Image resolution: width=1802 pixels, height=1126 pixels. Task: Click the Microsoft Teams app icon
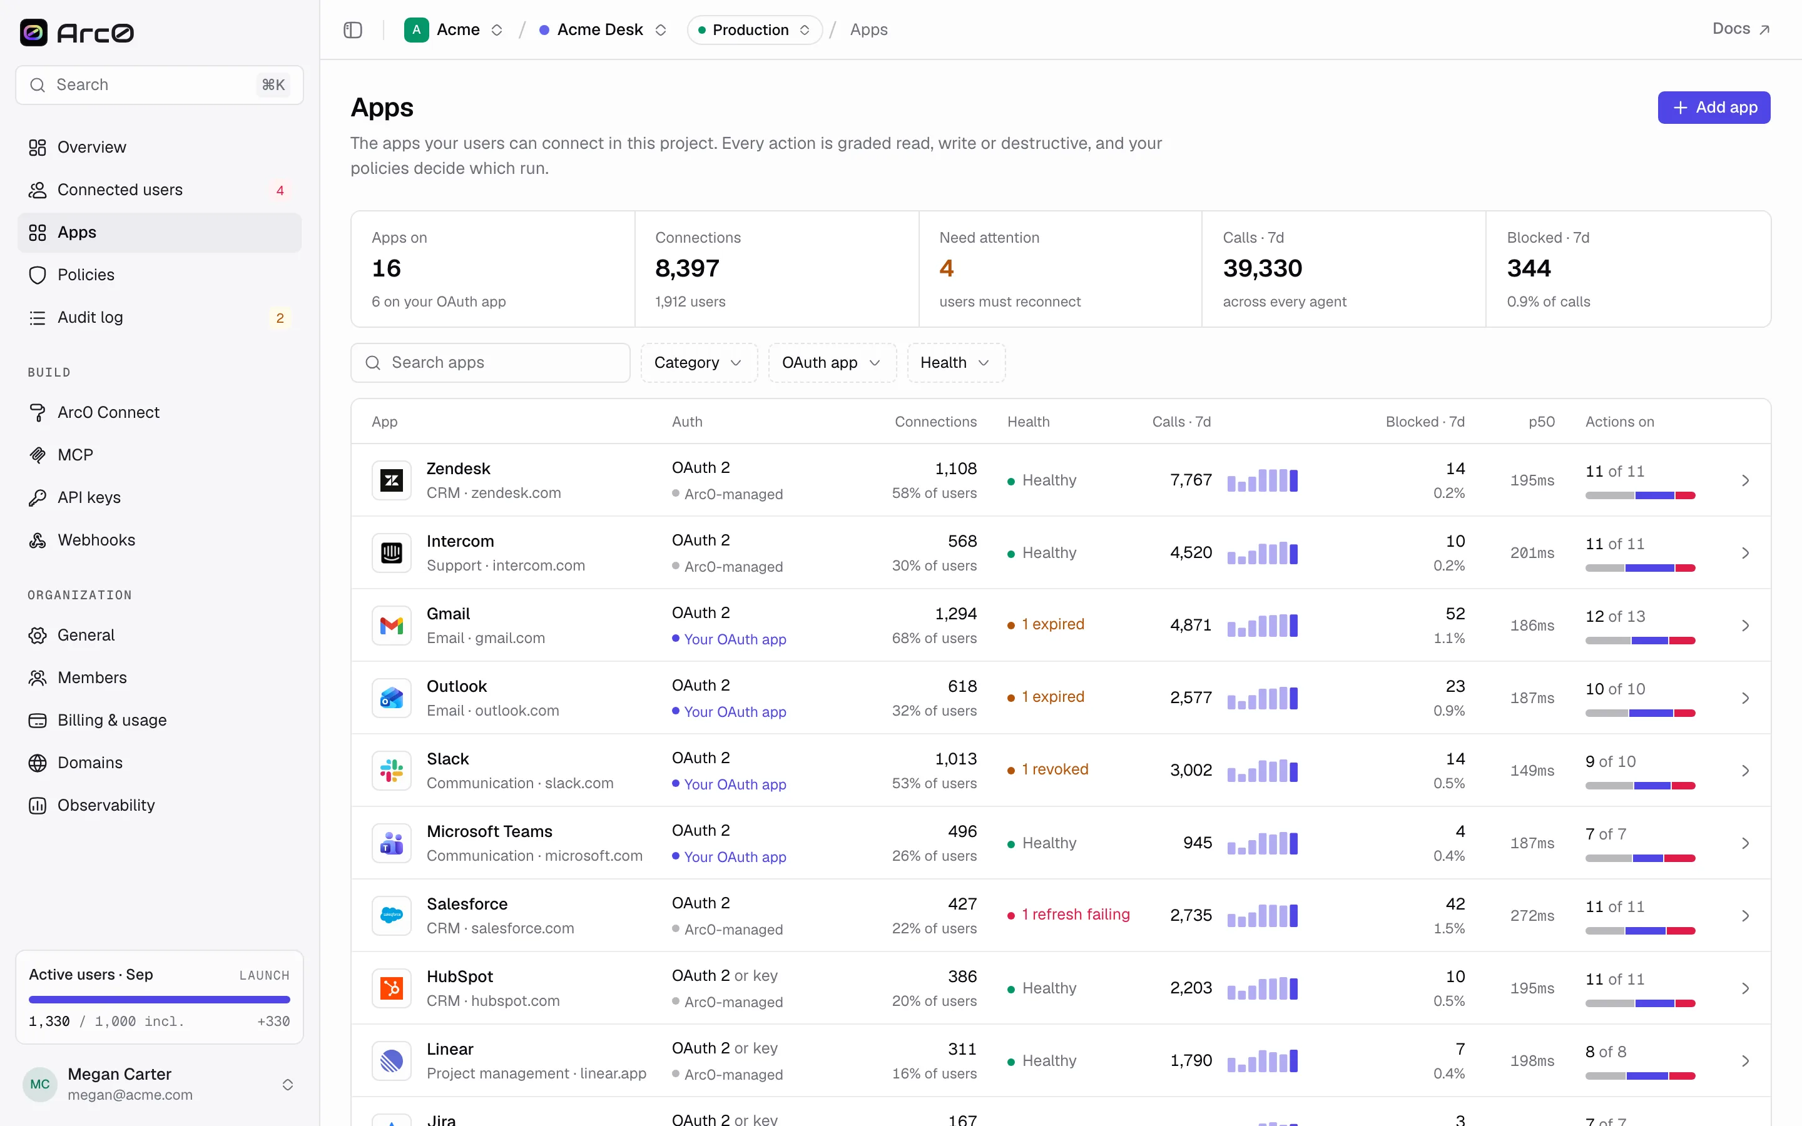(392, 843)
